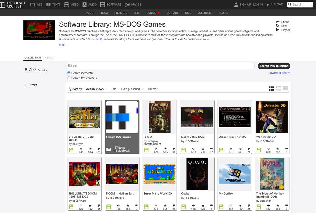Viewport: 316px width, 213px height.
Task: Switch to tile grid view
Action: click(271, 89)
